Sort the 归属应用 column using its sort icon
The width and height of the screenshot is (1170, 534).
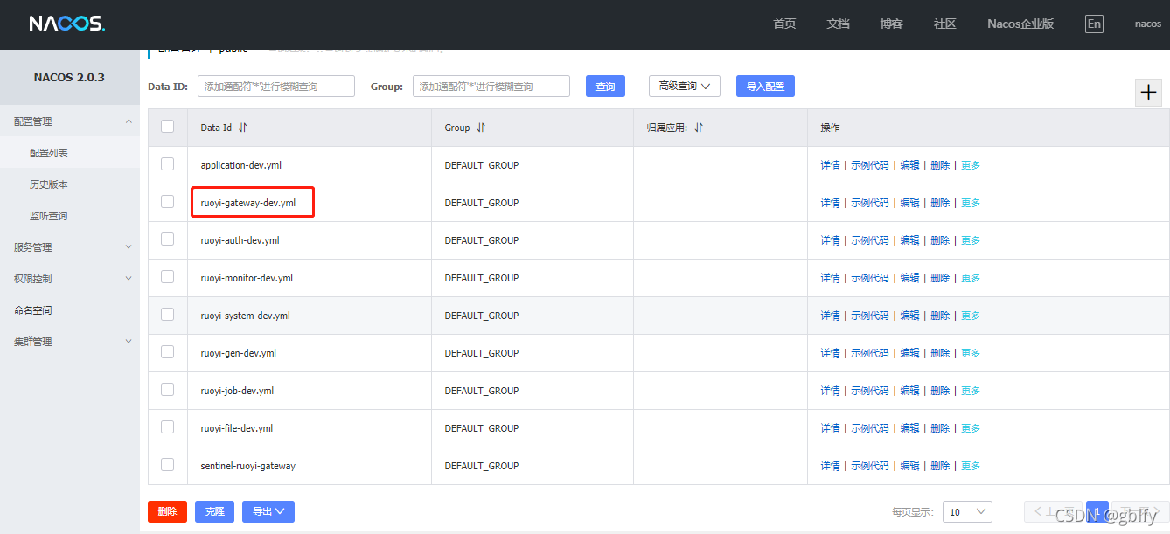tap(696, 127)
